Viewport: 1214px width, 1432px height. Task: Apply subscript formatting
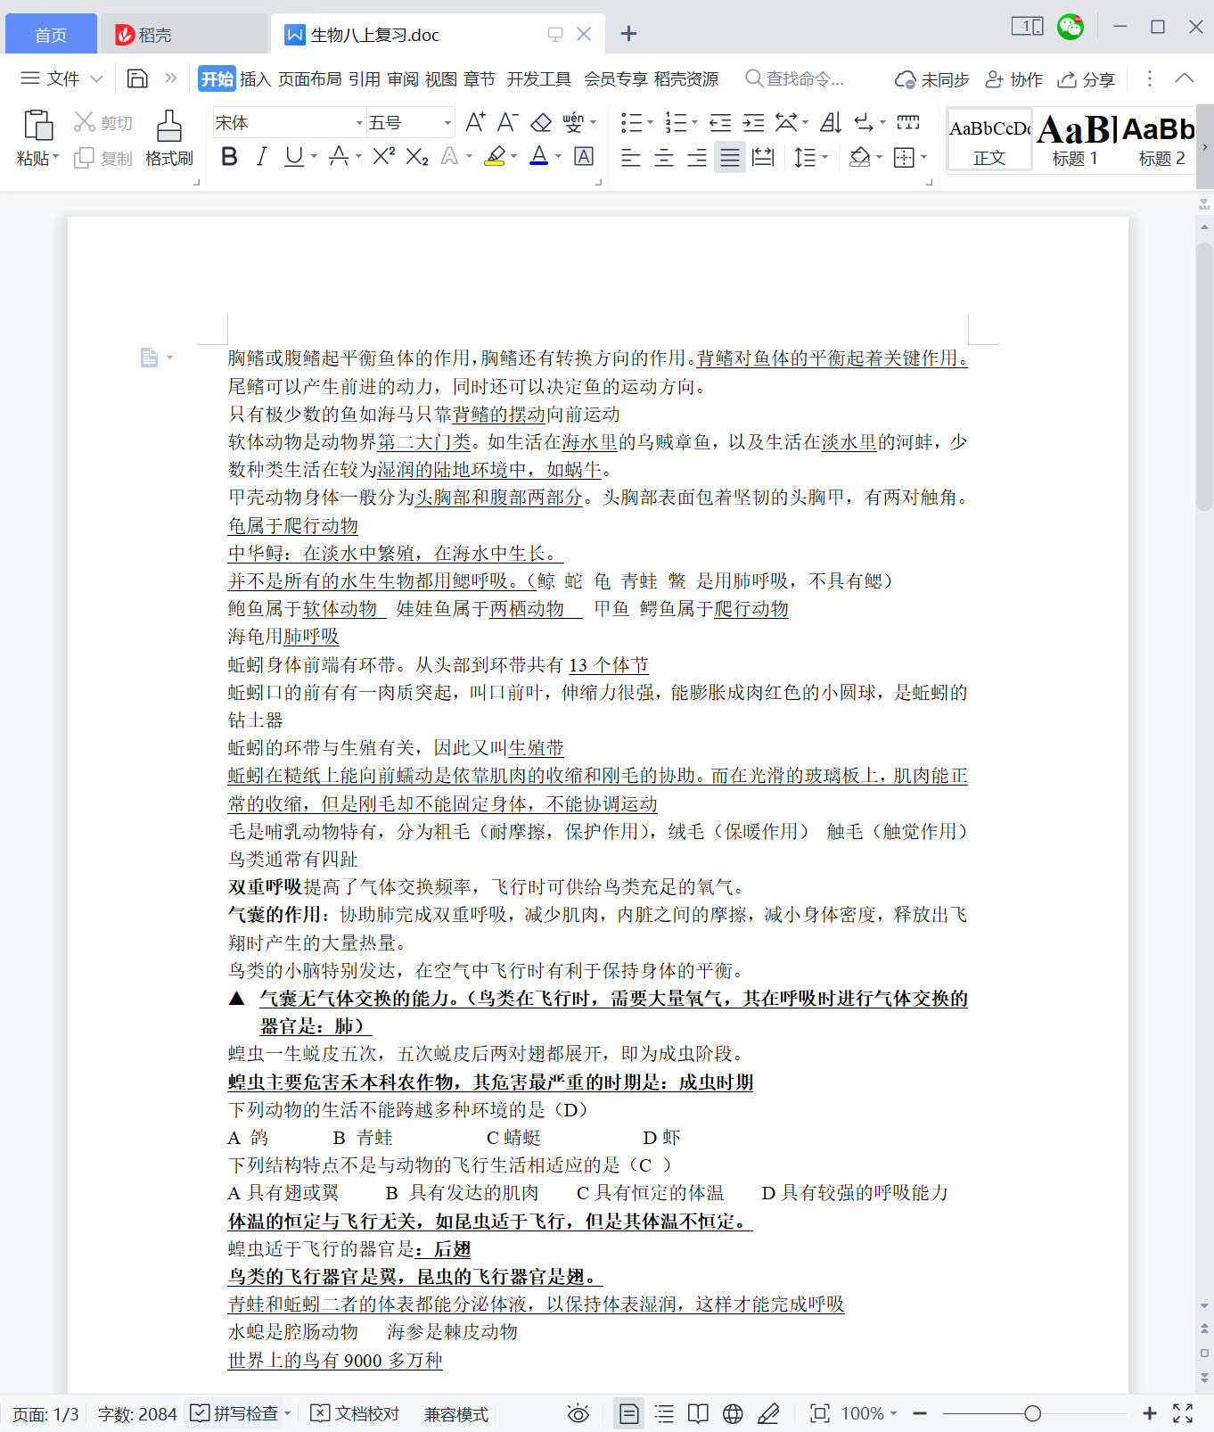point(417,157)
